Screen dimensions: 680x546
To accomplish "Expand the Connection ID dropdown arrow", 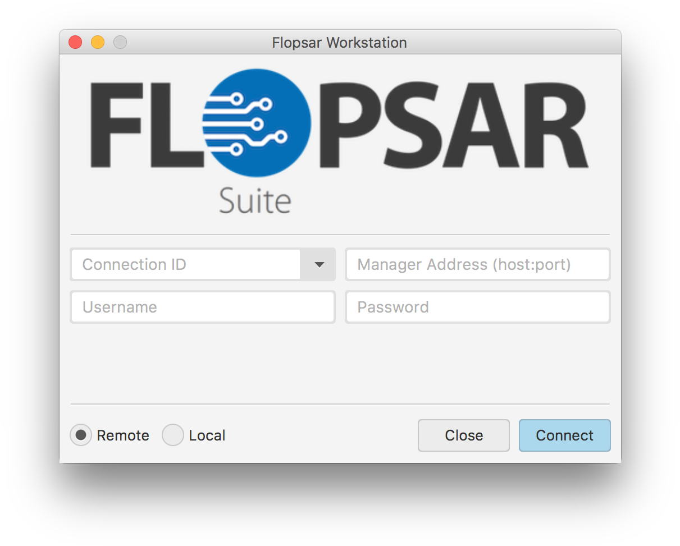I will [319, 265].
